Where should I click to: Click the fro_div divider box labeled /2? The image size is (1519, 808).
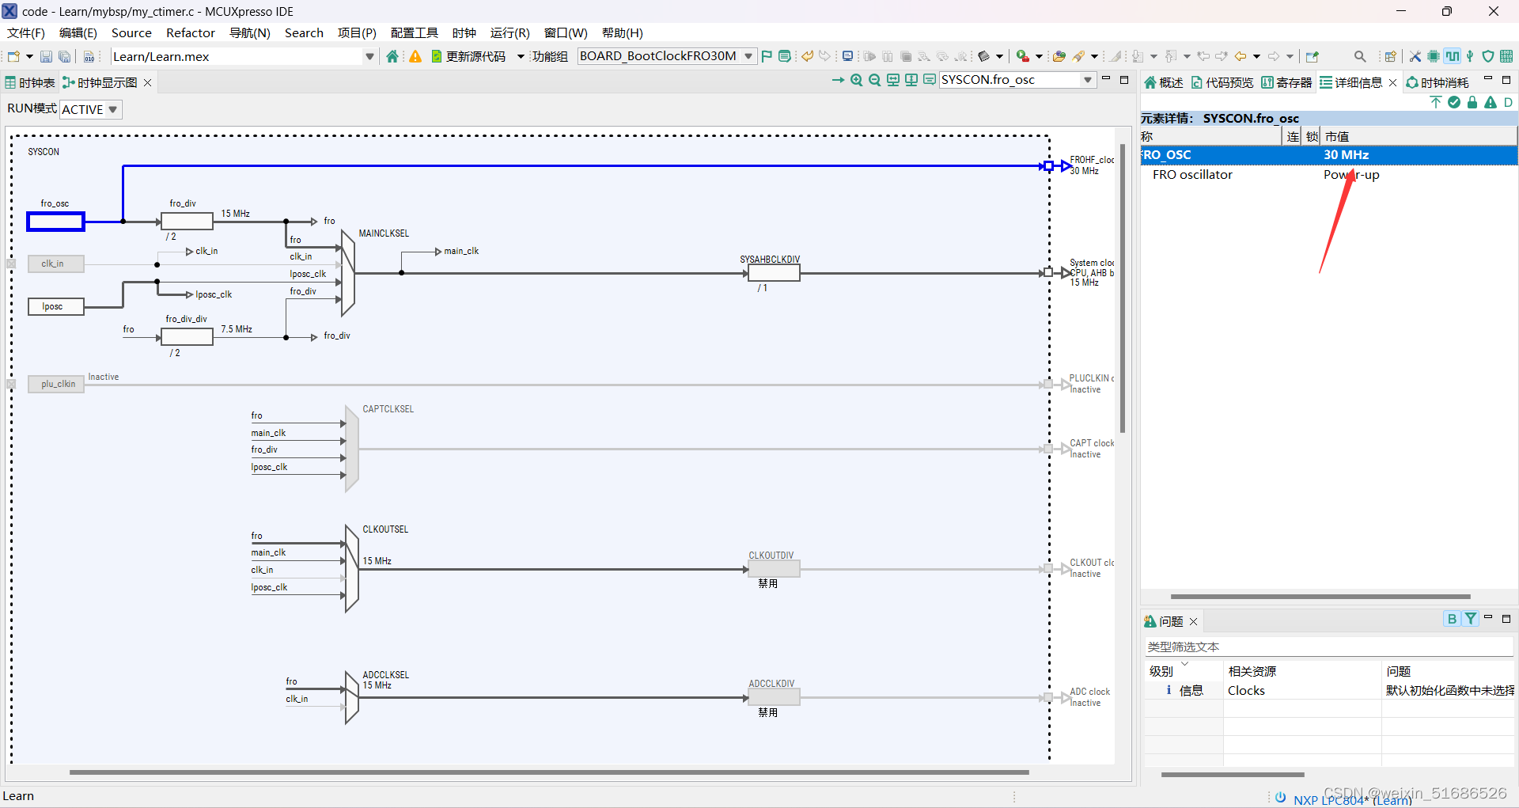point(187,222)
